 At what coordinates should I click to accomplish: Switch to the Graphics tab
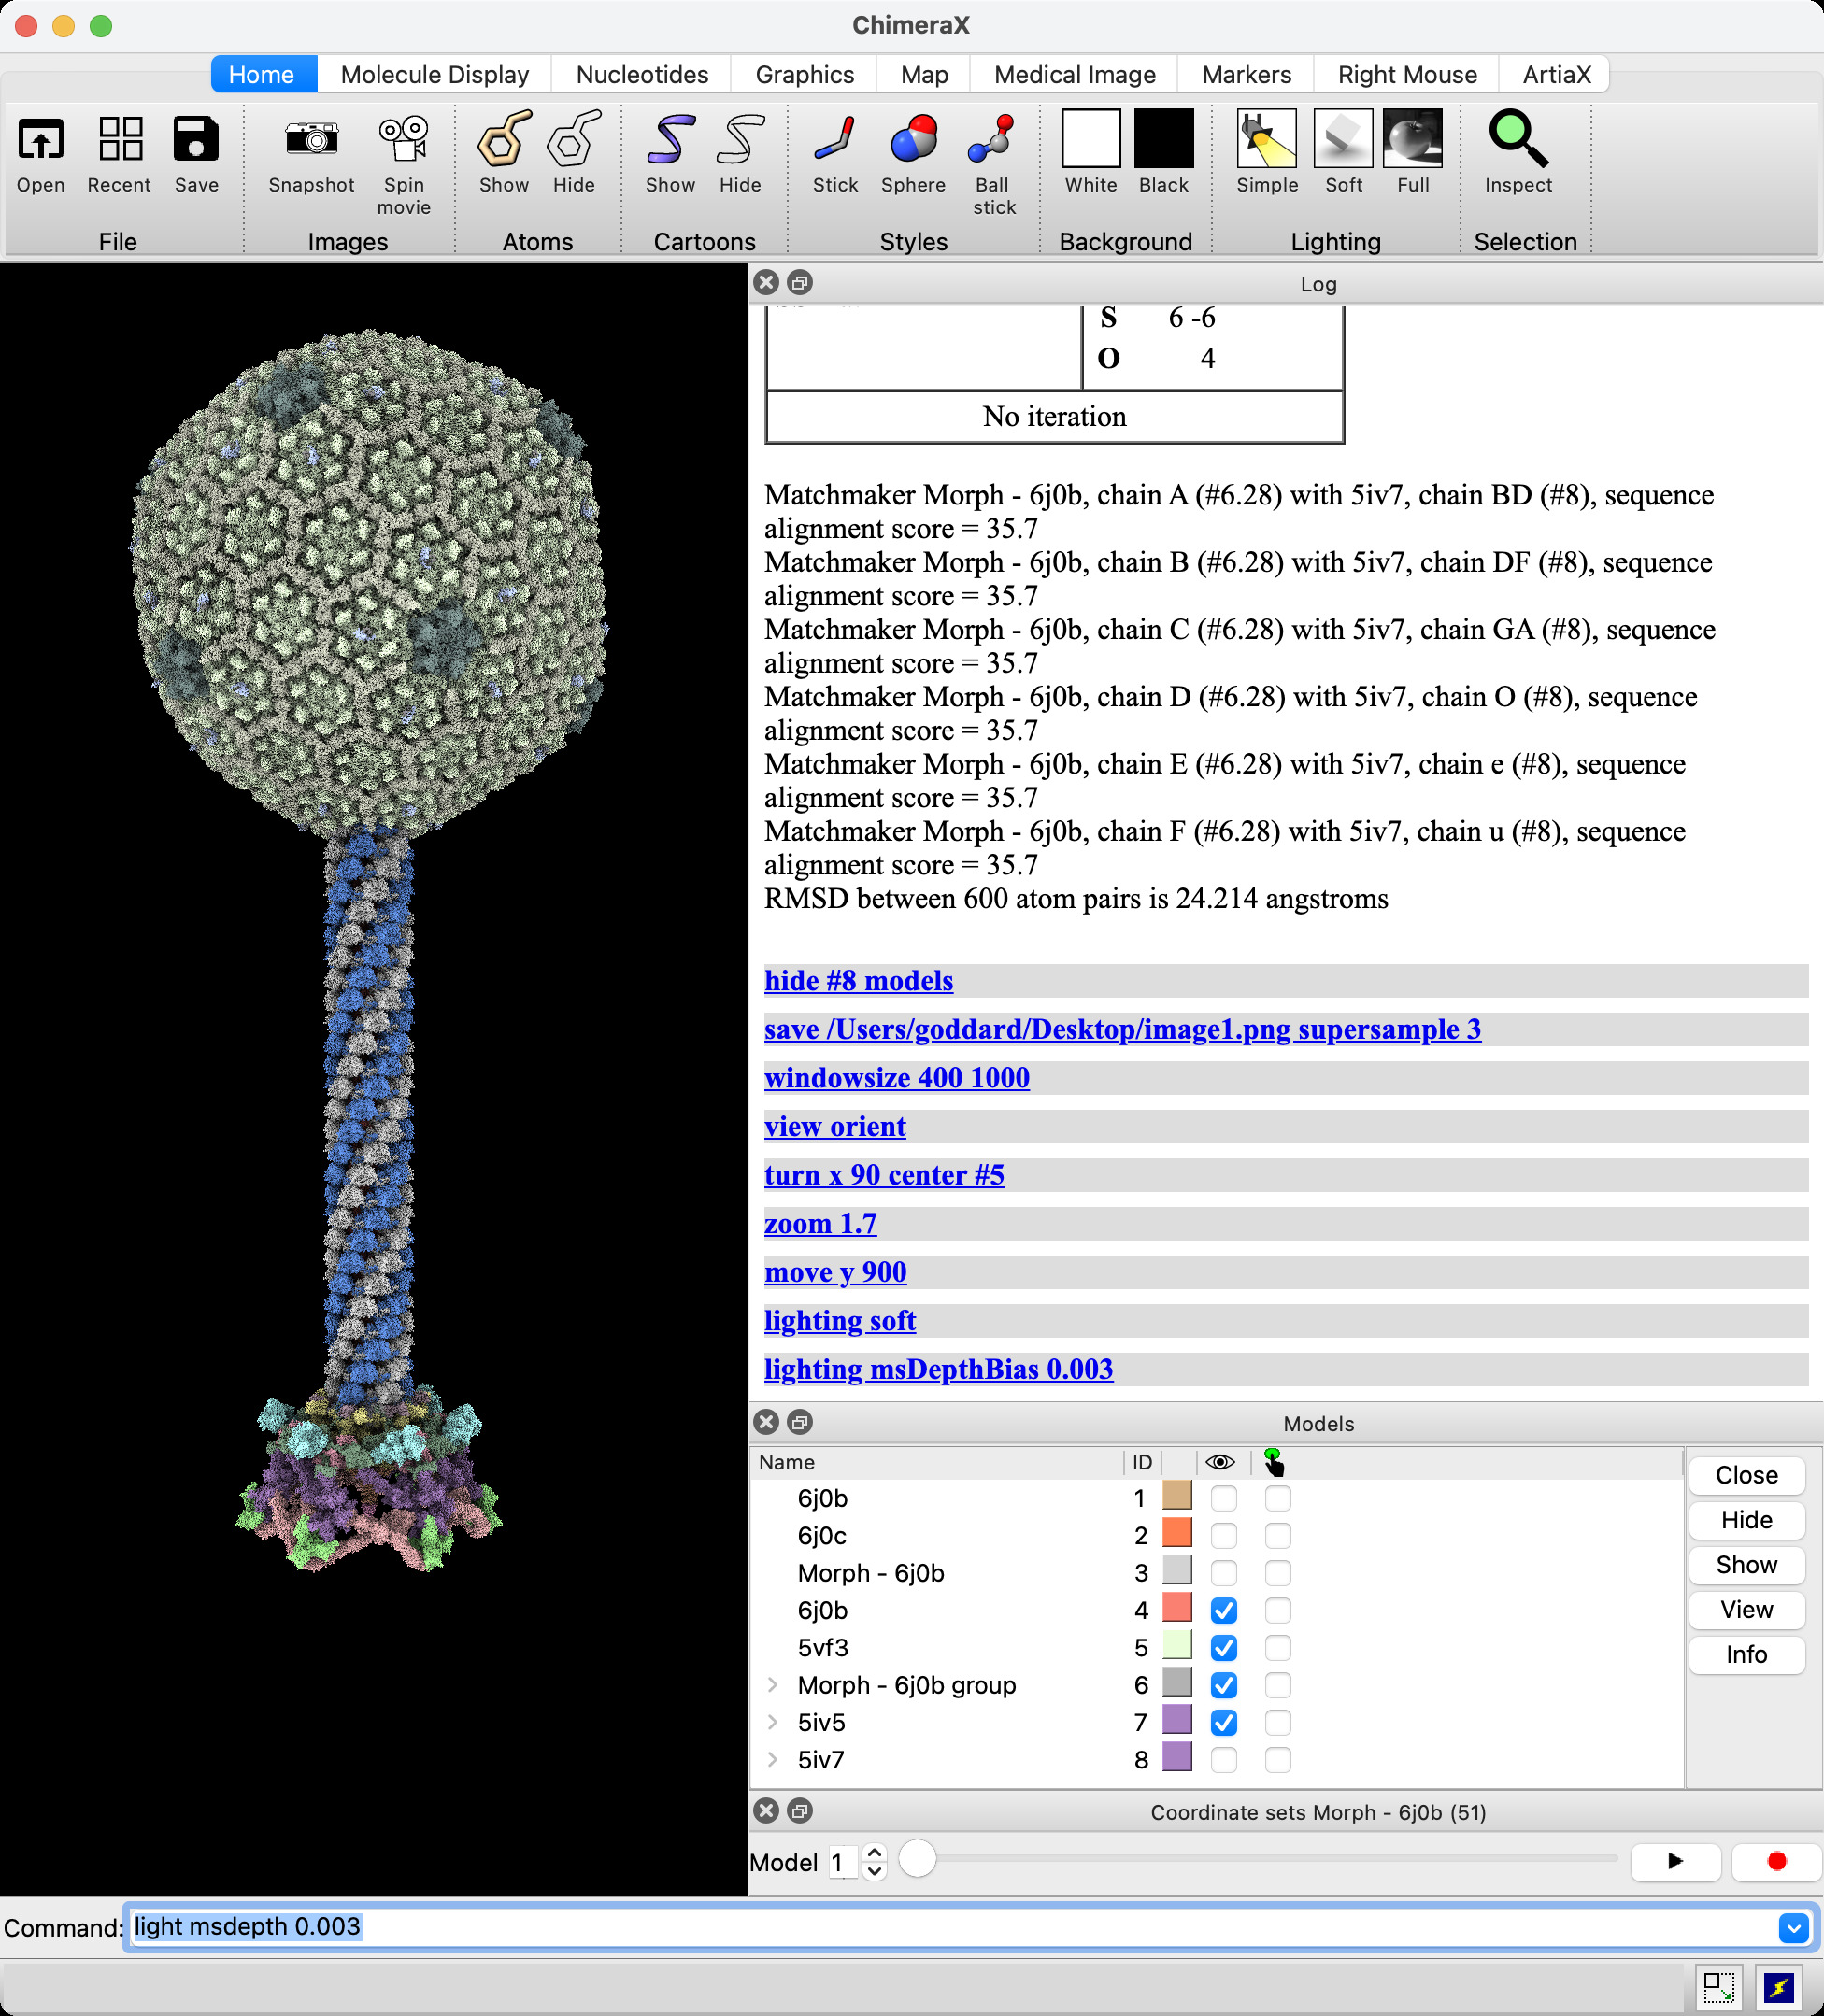pos(804,75)
